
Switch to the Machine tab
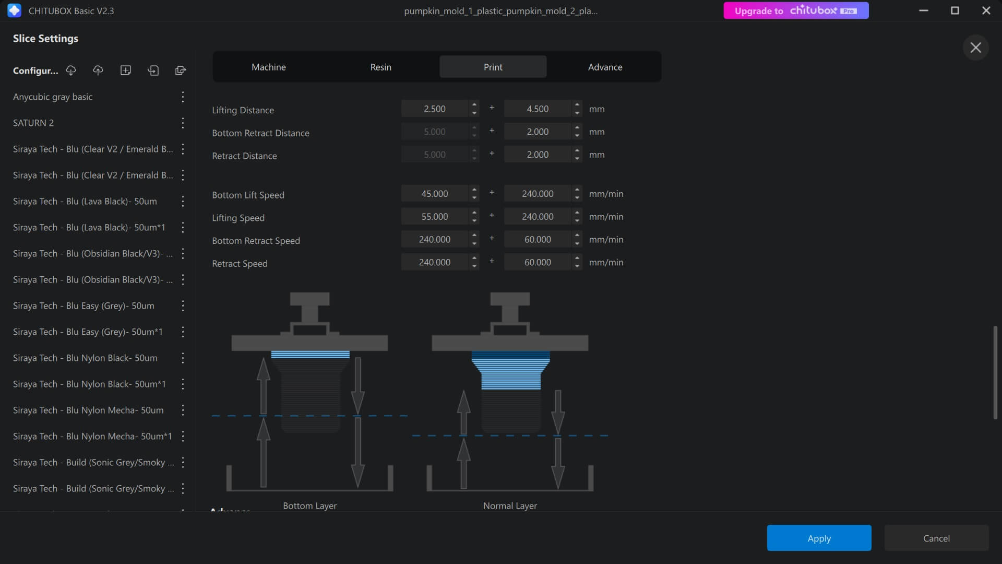click(x=269, y=67)
